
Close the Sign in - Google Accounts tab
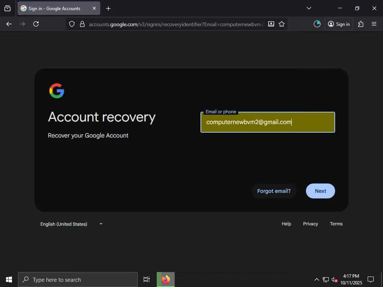(94, 8)
